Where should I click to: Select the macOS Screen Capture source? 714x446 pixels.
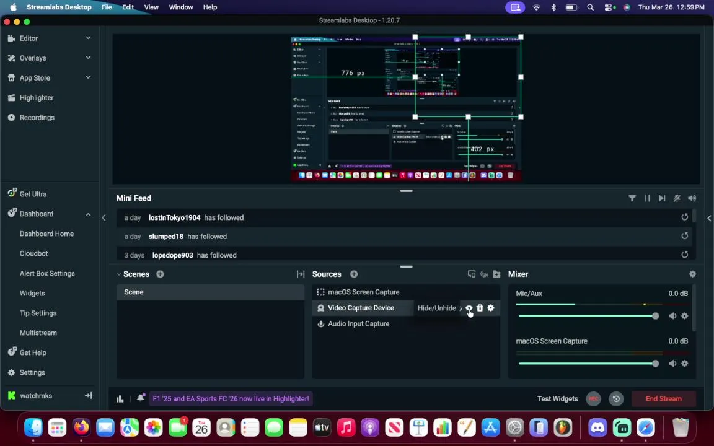click(406, 292)
